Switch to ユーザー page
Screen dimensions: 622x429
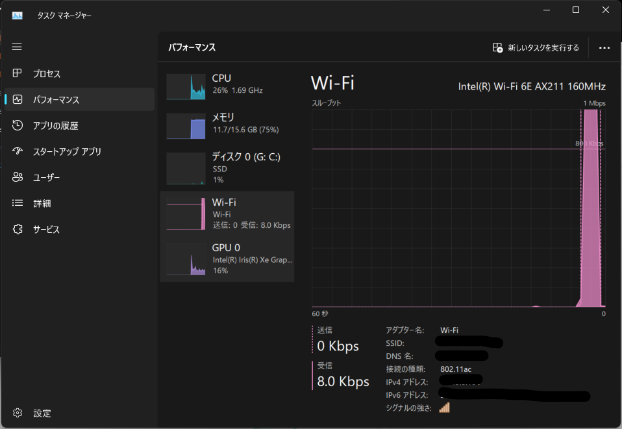tap(80, 177)
